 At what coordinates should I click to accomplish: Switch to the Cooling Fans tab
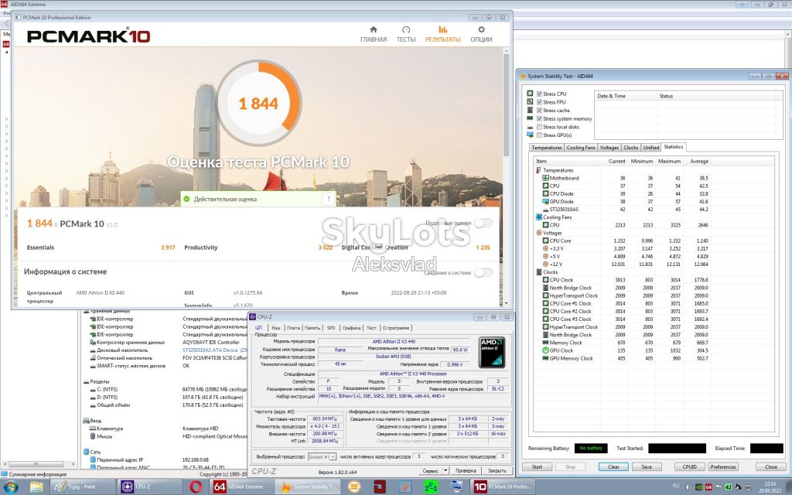click(581, 148)
